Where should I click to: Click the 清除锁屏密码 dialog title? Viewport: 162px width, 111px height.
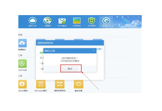point(45,43)
